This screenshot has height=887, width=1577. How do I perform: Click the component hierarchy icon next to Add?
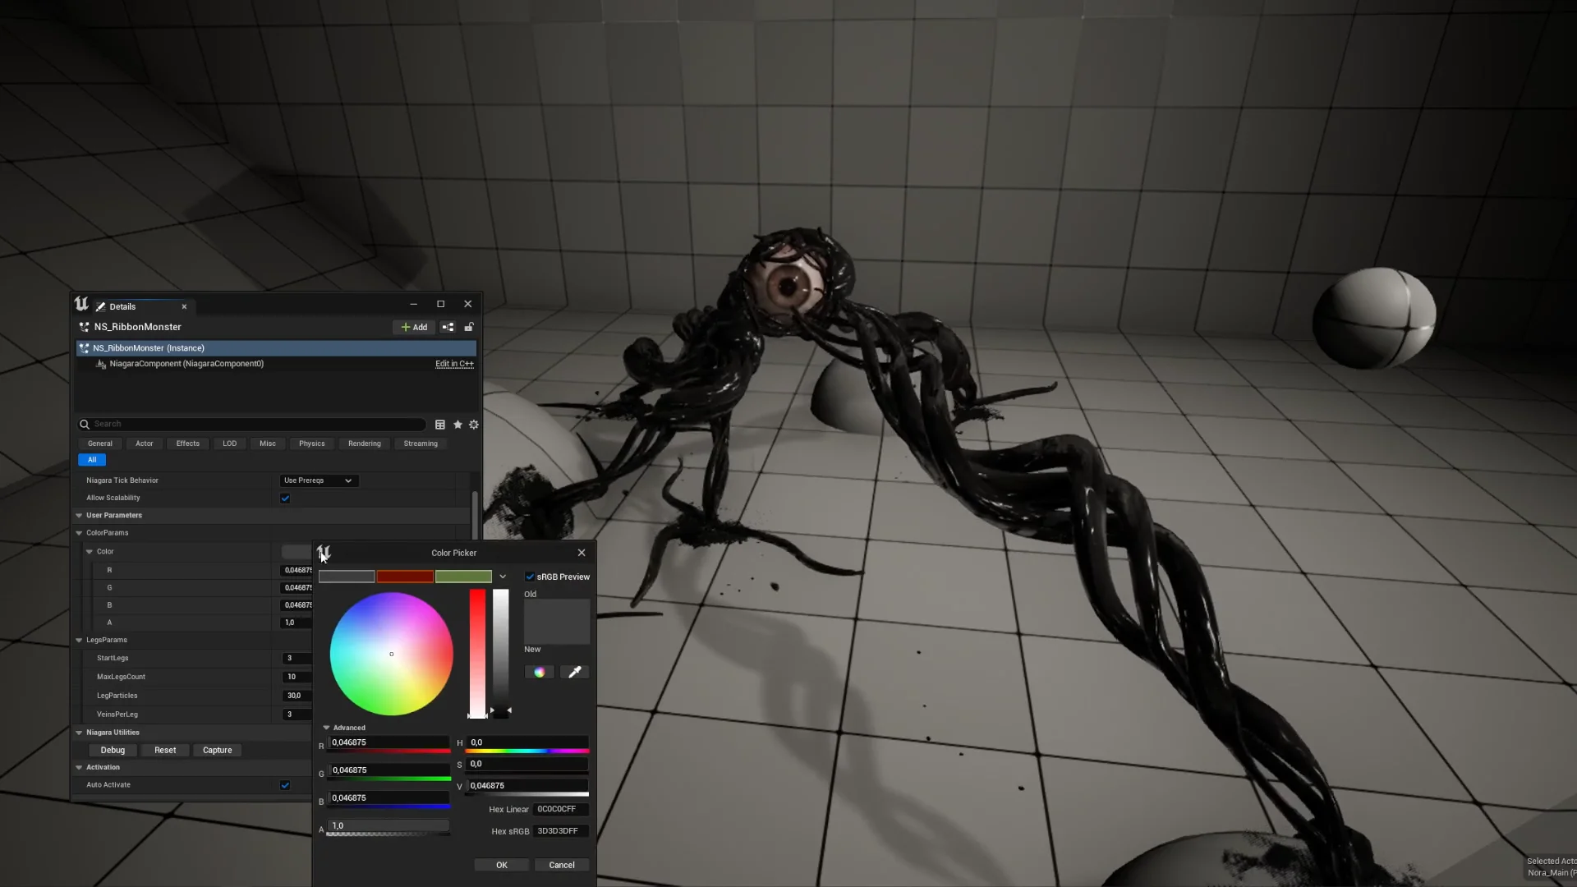(448, 327)
